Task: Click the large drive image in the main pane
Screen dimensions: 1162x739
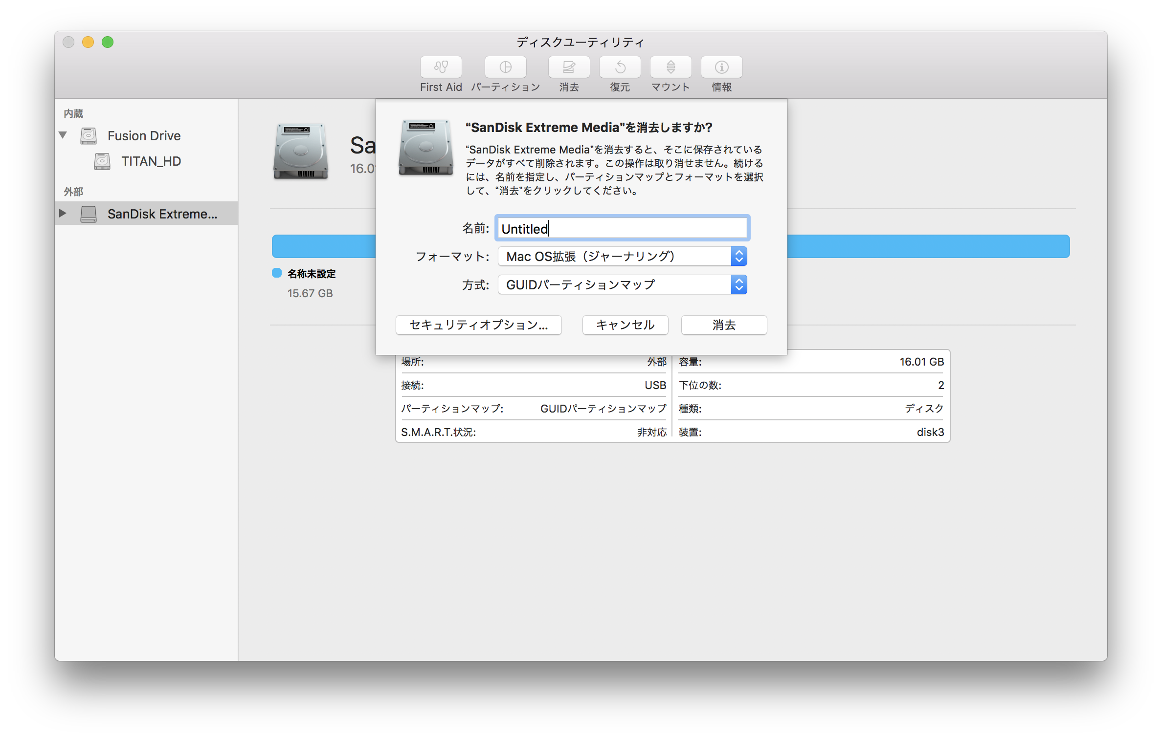Action: pos(300,152)
